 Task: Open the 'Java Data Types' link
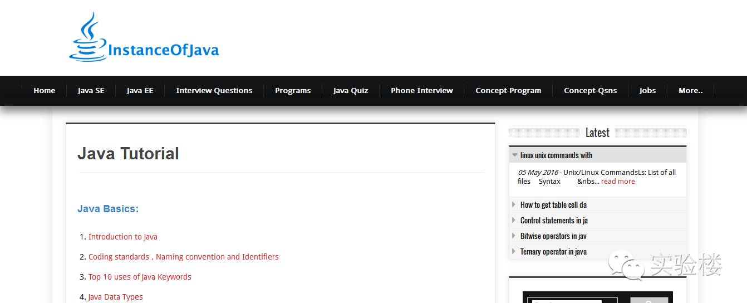point(116,297)
